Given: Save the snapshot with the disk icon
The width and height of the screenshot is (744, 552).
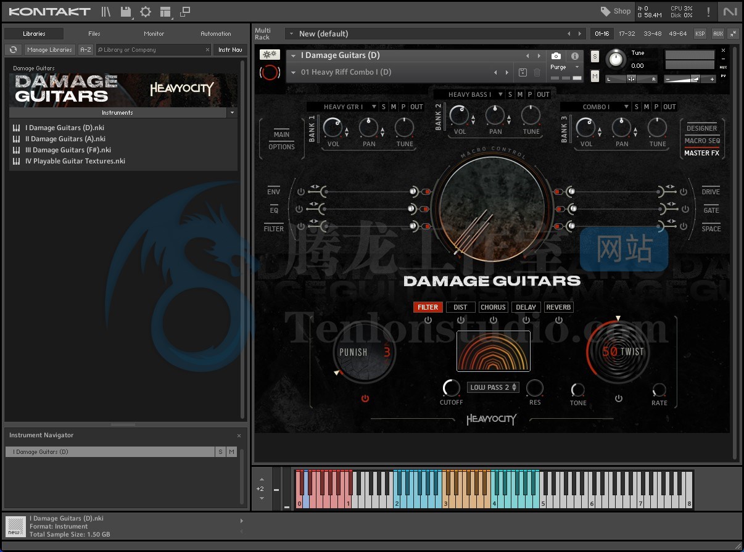Looking at the screenshot, I should (523, 72).
